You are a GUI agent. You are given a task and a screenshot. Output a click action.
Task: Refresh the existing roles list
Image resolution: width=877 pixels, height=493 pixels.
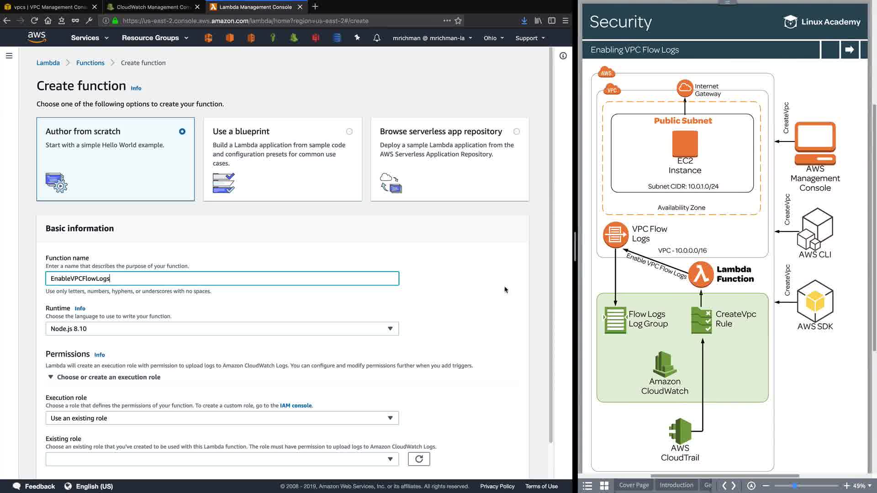418,459
